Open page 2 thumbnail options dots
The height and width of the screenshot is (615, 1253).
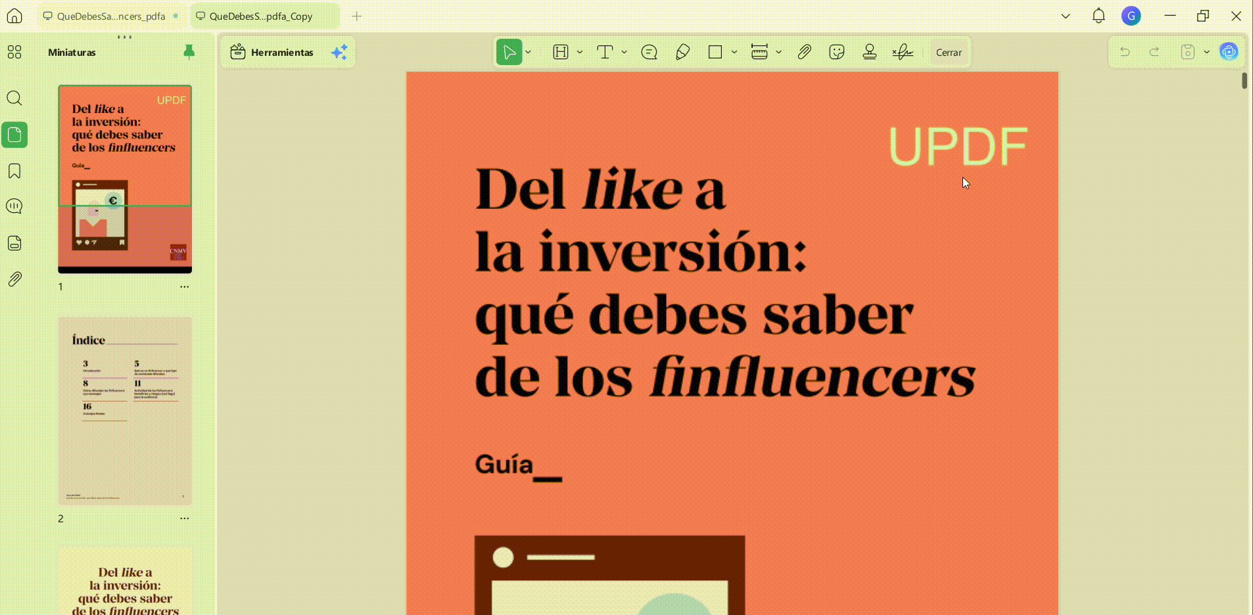[x=185, y=518]
